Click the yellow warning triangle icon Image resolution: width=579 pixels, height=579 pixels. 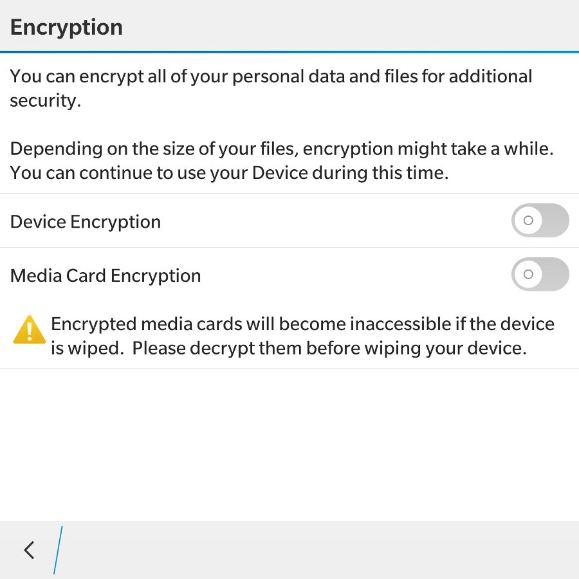click(x=29, y=330)
